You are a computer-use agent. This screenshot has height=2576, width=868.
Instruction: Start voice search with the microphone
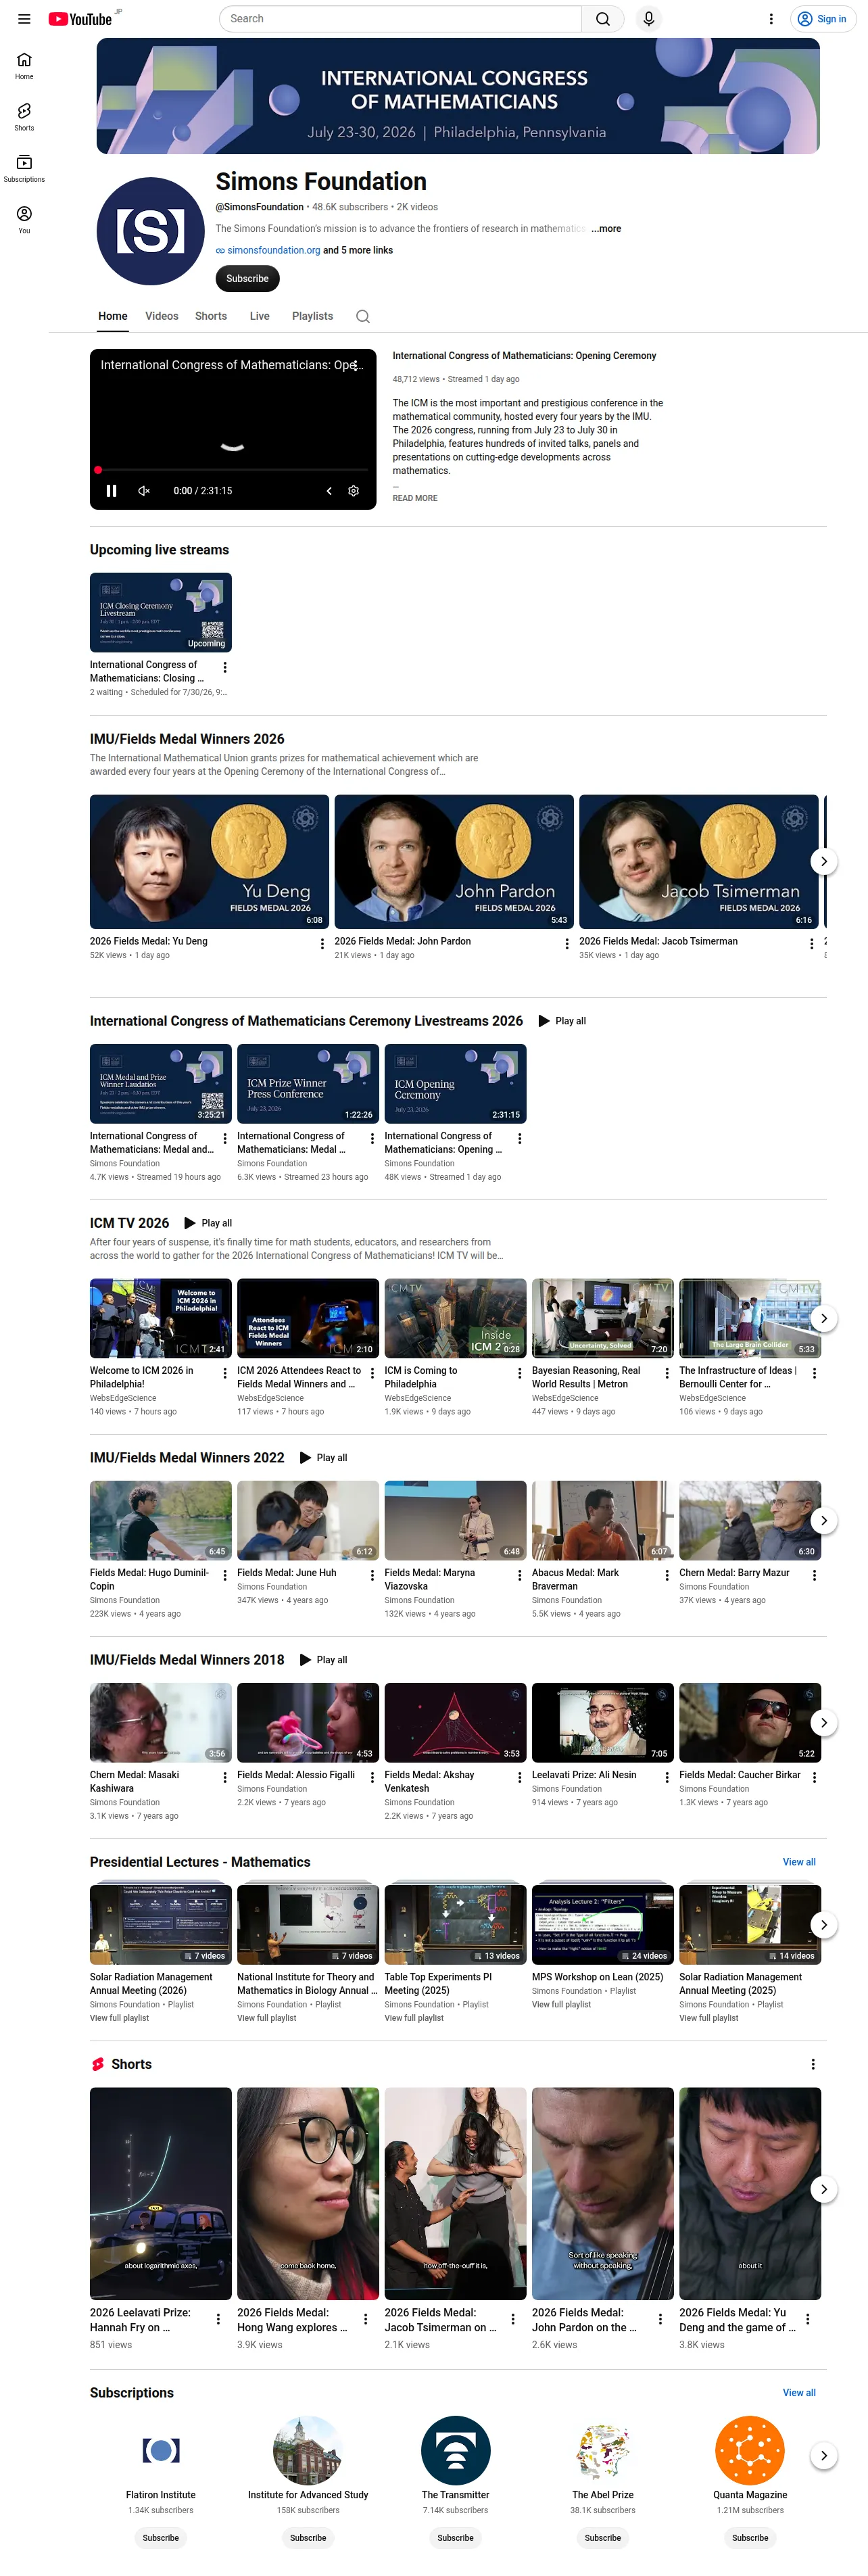(649, 19)
